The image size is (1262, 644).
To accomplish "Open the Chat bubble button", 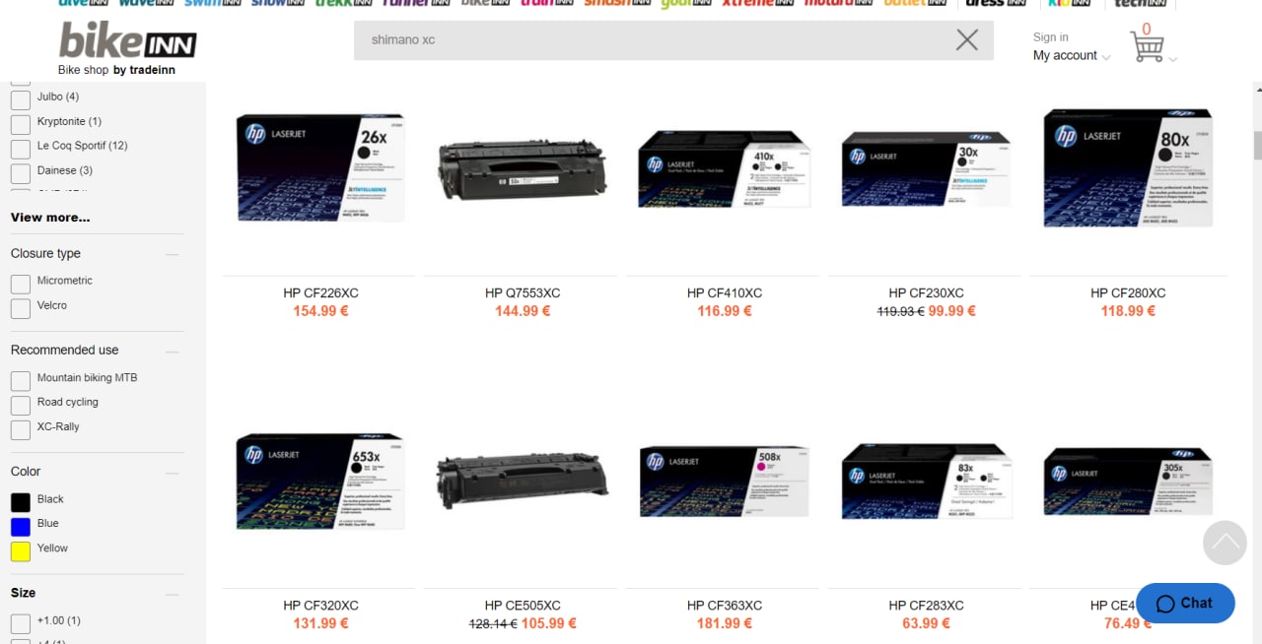I will pyautogui.click(x=1185, y=603).
